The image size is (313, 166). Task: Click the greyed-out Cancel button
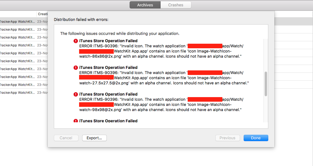click(66, 138)
